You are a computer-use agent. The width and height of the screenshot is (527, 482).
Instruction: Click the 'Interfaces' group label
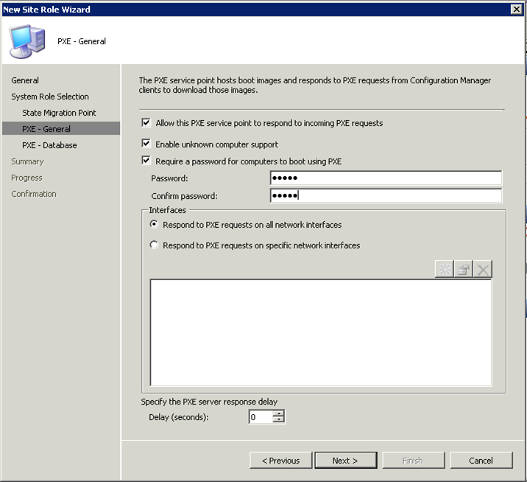click(x=167, y=210)
